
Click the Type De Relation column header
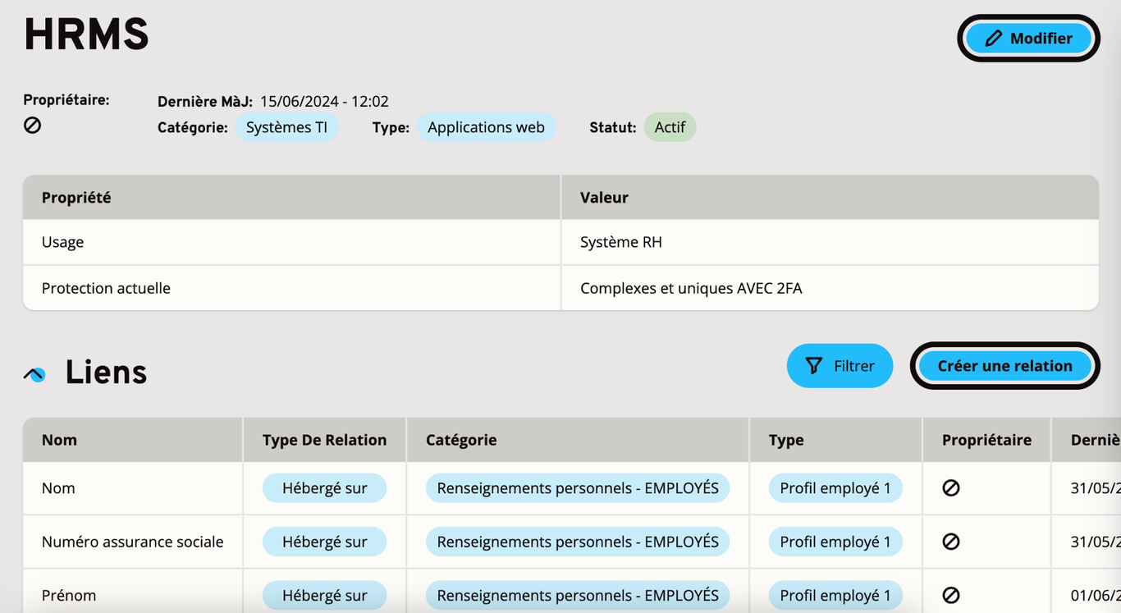tap(324, 440)
